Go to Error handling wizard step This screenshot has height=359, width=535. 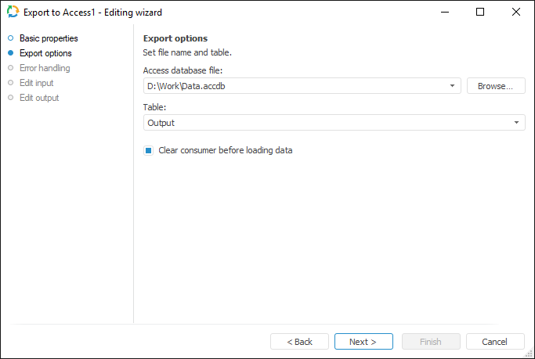[x=45, y=68]
